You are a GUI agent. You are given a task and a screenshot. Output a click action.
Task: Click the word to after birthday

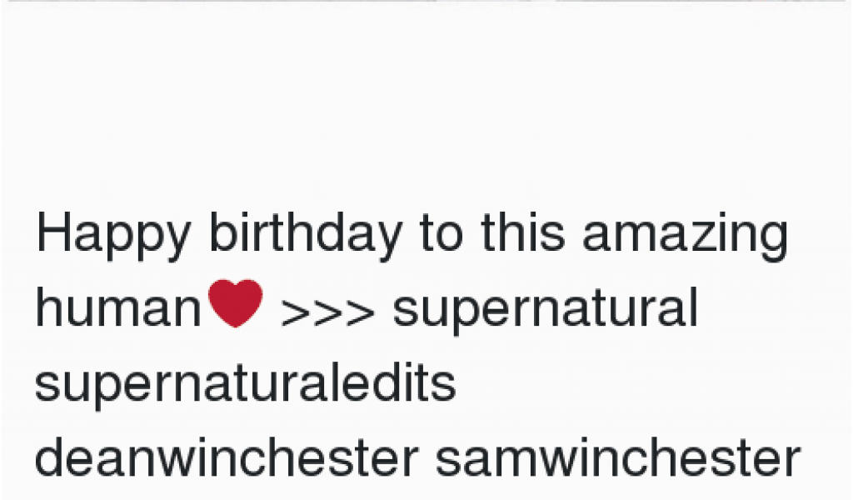441,234
